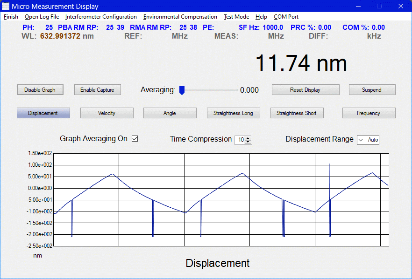Increase Time Compression with up arrow
412x279 pixels.
(248, 137)
